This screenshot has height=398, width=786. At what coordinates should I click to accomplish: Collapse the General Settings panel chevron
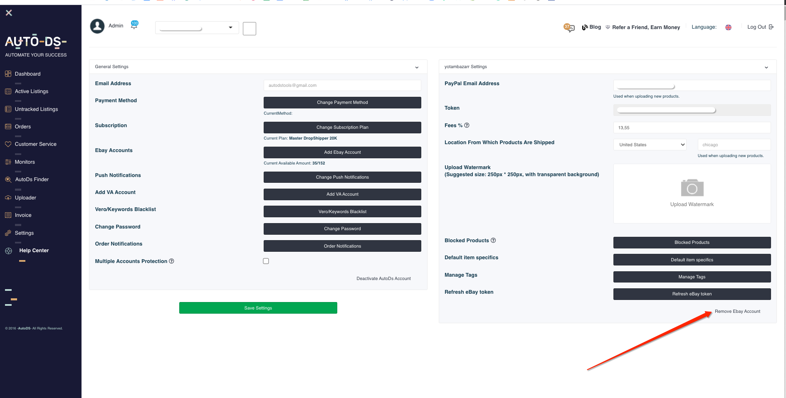tap(417, 67)
